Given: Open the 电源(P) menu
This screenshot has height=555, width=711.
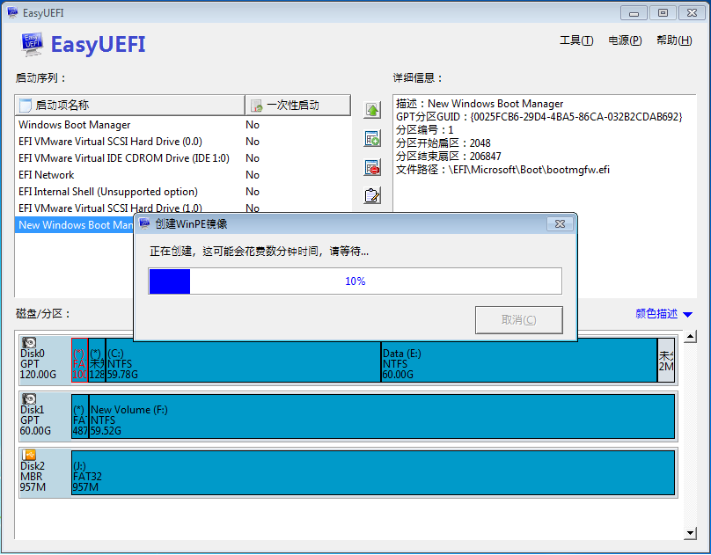Looking at the screenshot, I should point(625,40).
